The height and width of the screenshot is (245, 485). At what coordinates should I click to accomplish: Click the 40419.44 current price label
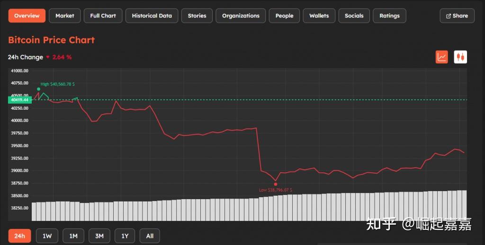coord(20,100)
